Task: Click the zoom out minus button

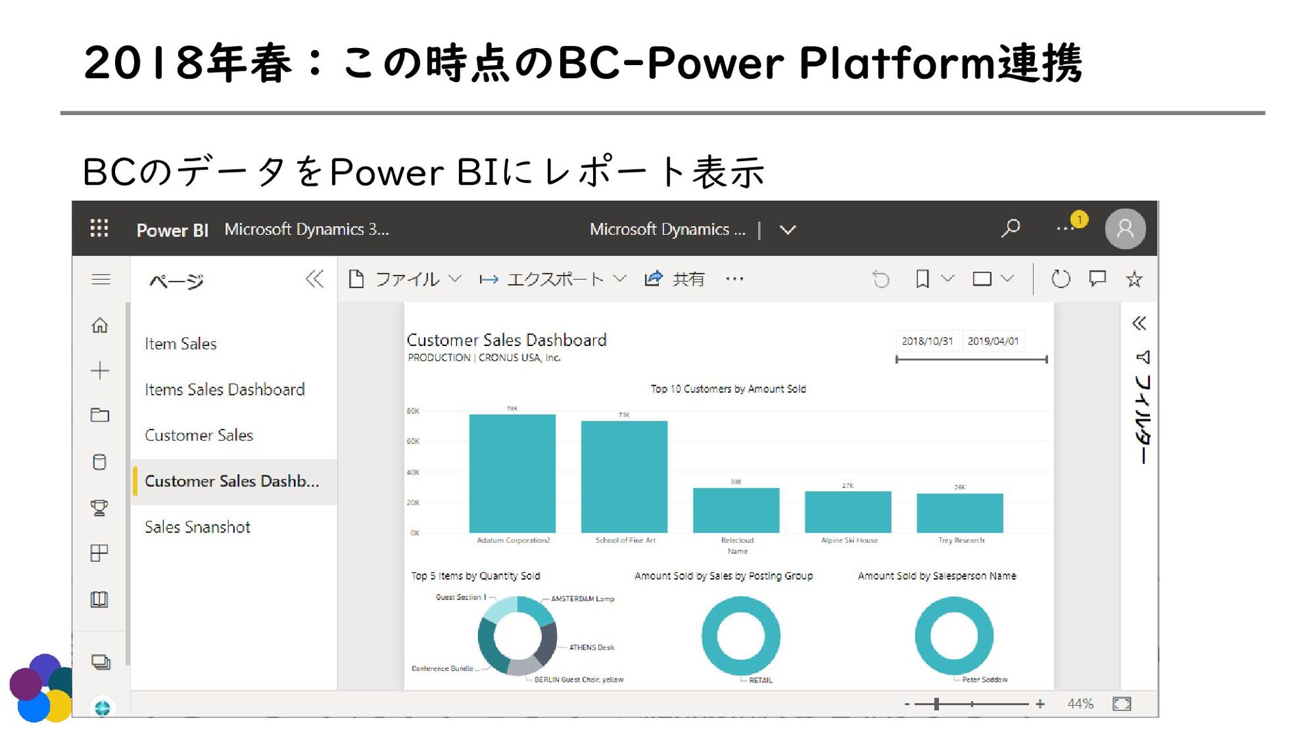Action: pyautogui.click(x=907, y=704)
